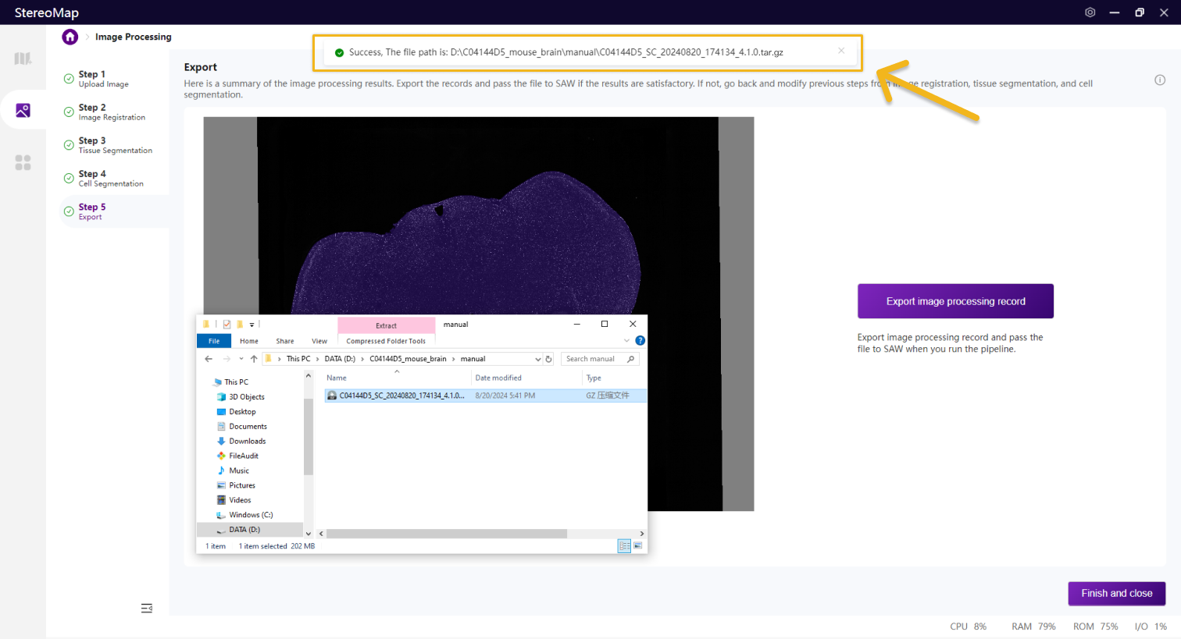
Task: Open the four-squares grid sidebar icon
Action: (x=23, y=162)
